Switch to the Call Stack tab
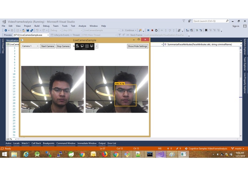Screen dimensions: 248x176 pyautogui.click(x=36, y=143)
